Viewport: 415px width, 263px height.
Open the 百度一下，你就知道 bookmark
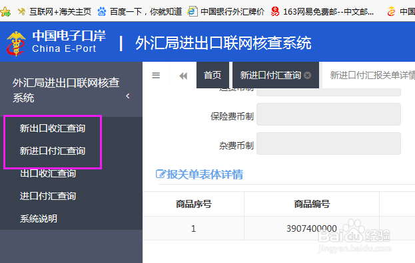pos(146,11)
